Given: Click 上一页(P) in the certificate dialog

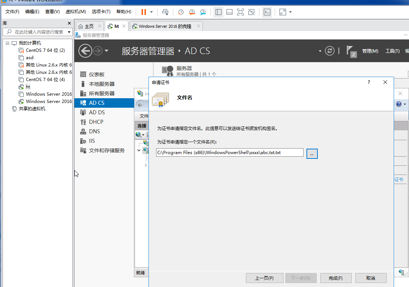Looking at the screenshot, I should click(265, 278).
